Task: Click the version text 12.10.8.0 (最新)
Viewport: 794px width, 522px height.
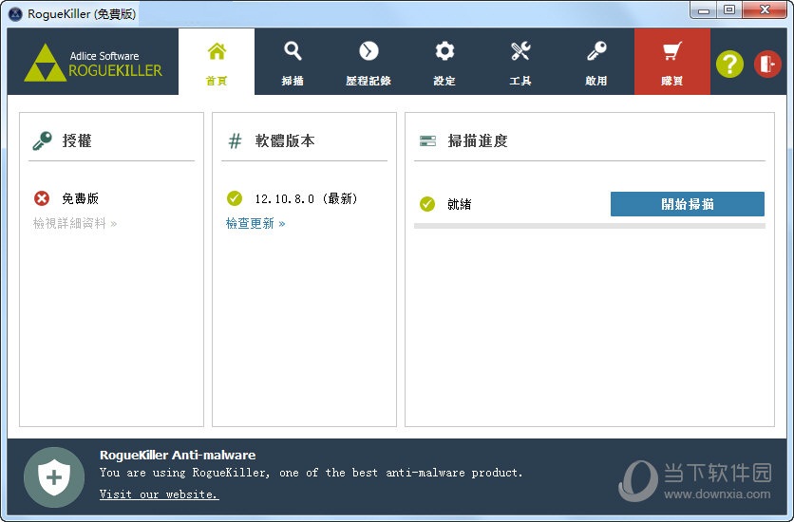Action: point(307,198)
